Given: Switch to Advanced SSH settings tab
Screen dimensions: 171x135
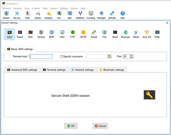Looking at the screenshot, I should tap(22, 70).
